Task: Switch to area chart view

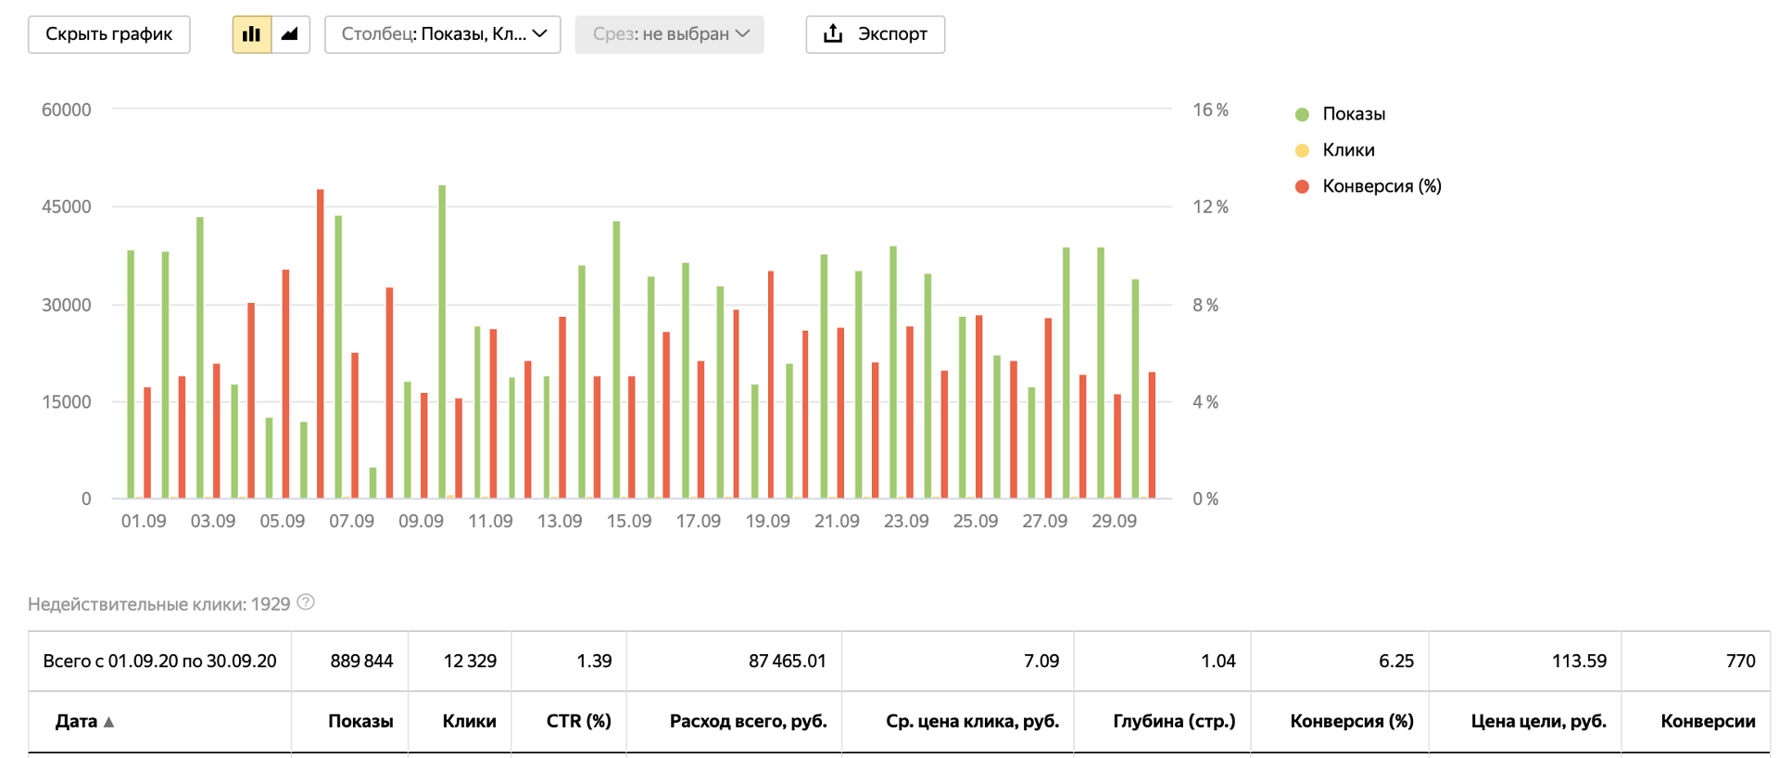Action: [x=290, y=34]
